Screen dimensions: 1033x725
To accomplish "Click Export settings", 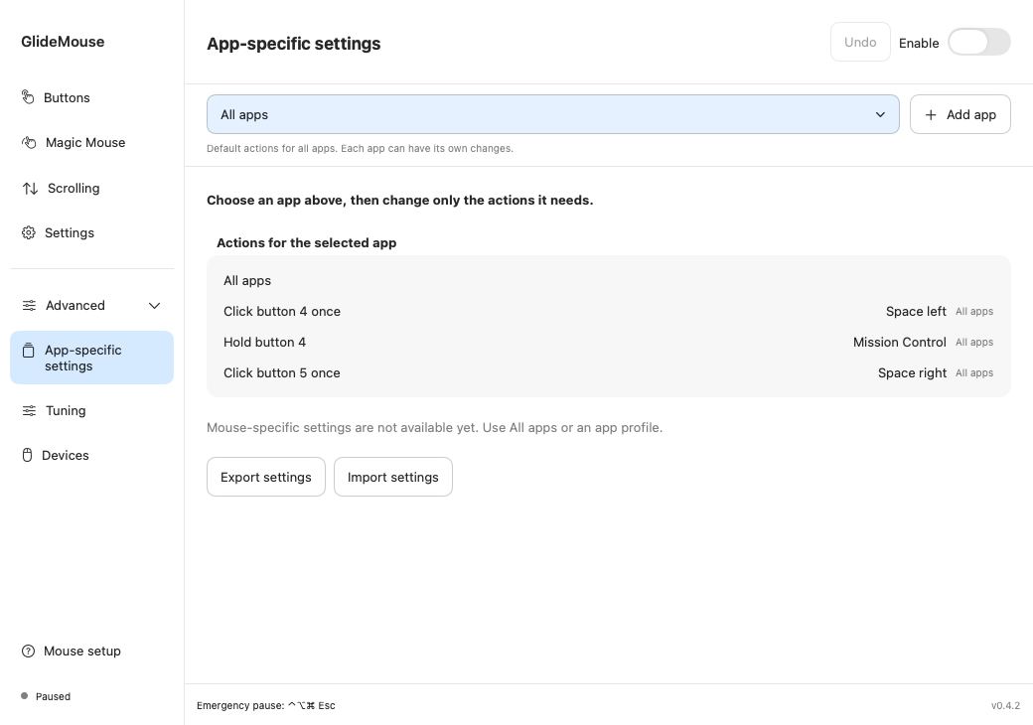I will [x=265, y=477].
